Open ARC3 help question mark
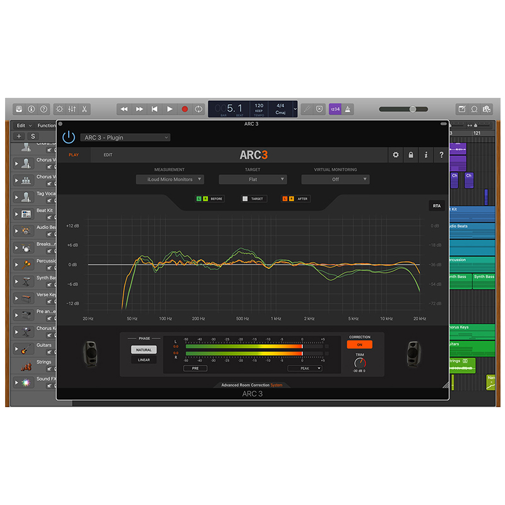Image resolution: width=505 pixels, height=505 pixels. click(x=441, y=155)
